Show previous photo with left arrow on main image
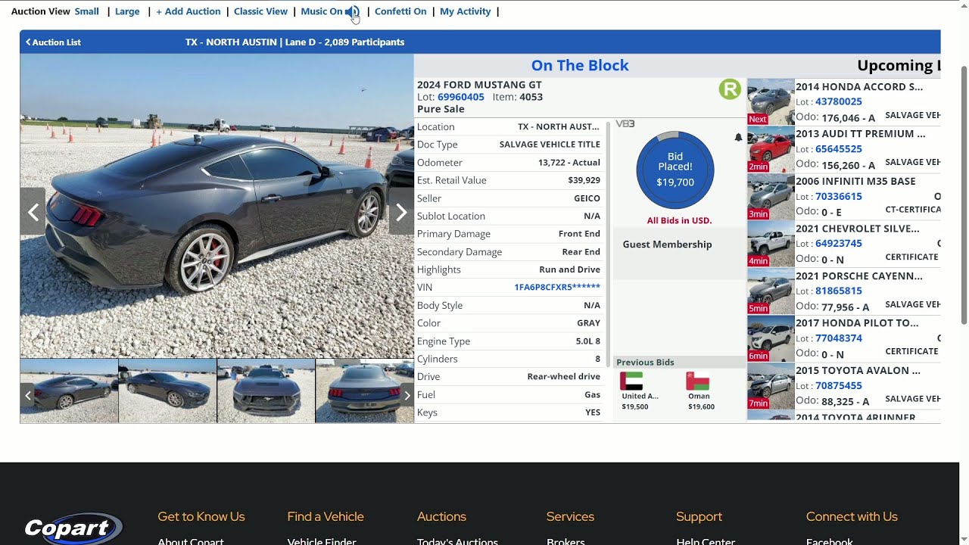The height and width of the screenshot is (545, 969). [x=33, y=213]
